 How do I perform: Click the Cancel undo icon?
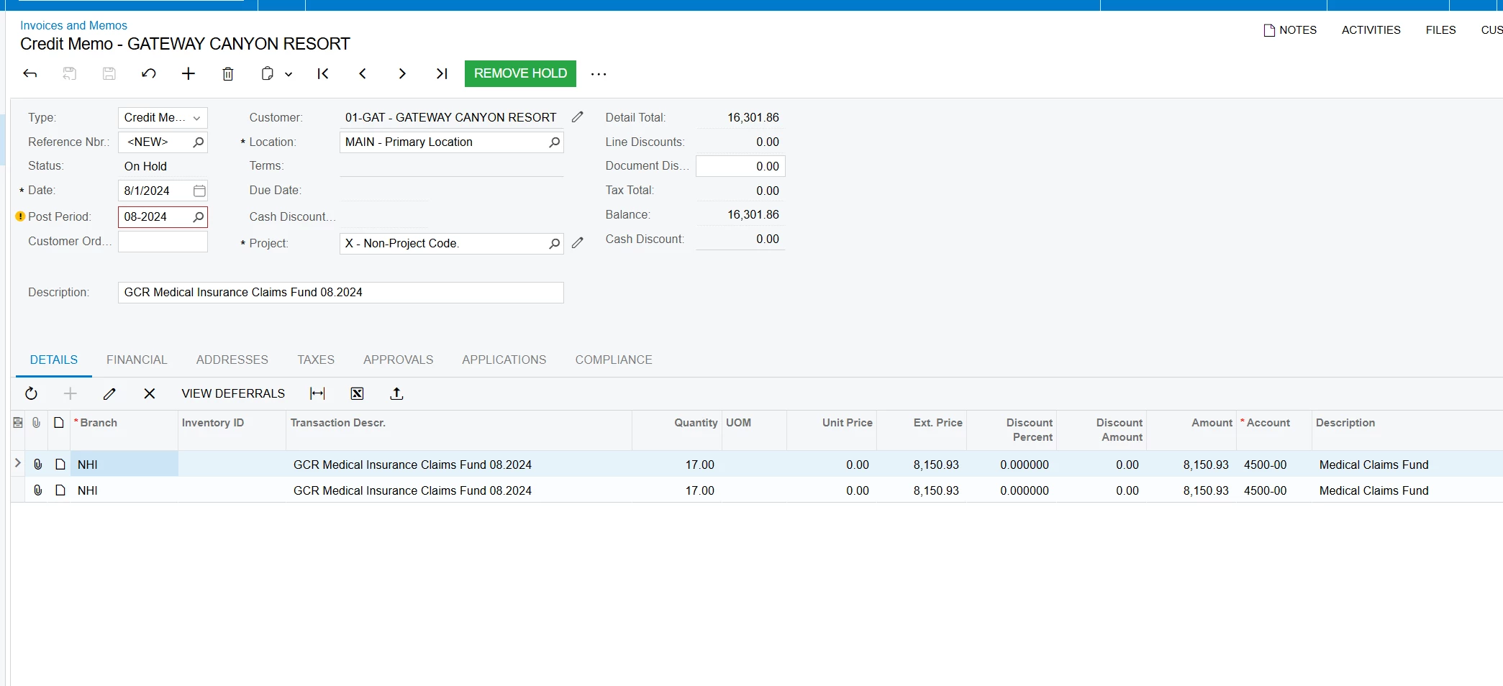click(x=149, y=73)
